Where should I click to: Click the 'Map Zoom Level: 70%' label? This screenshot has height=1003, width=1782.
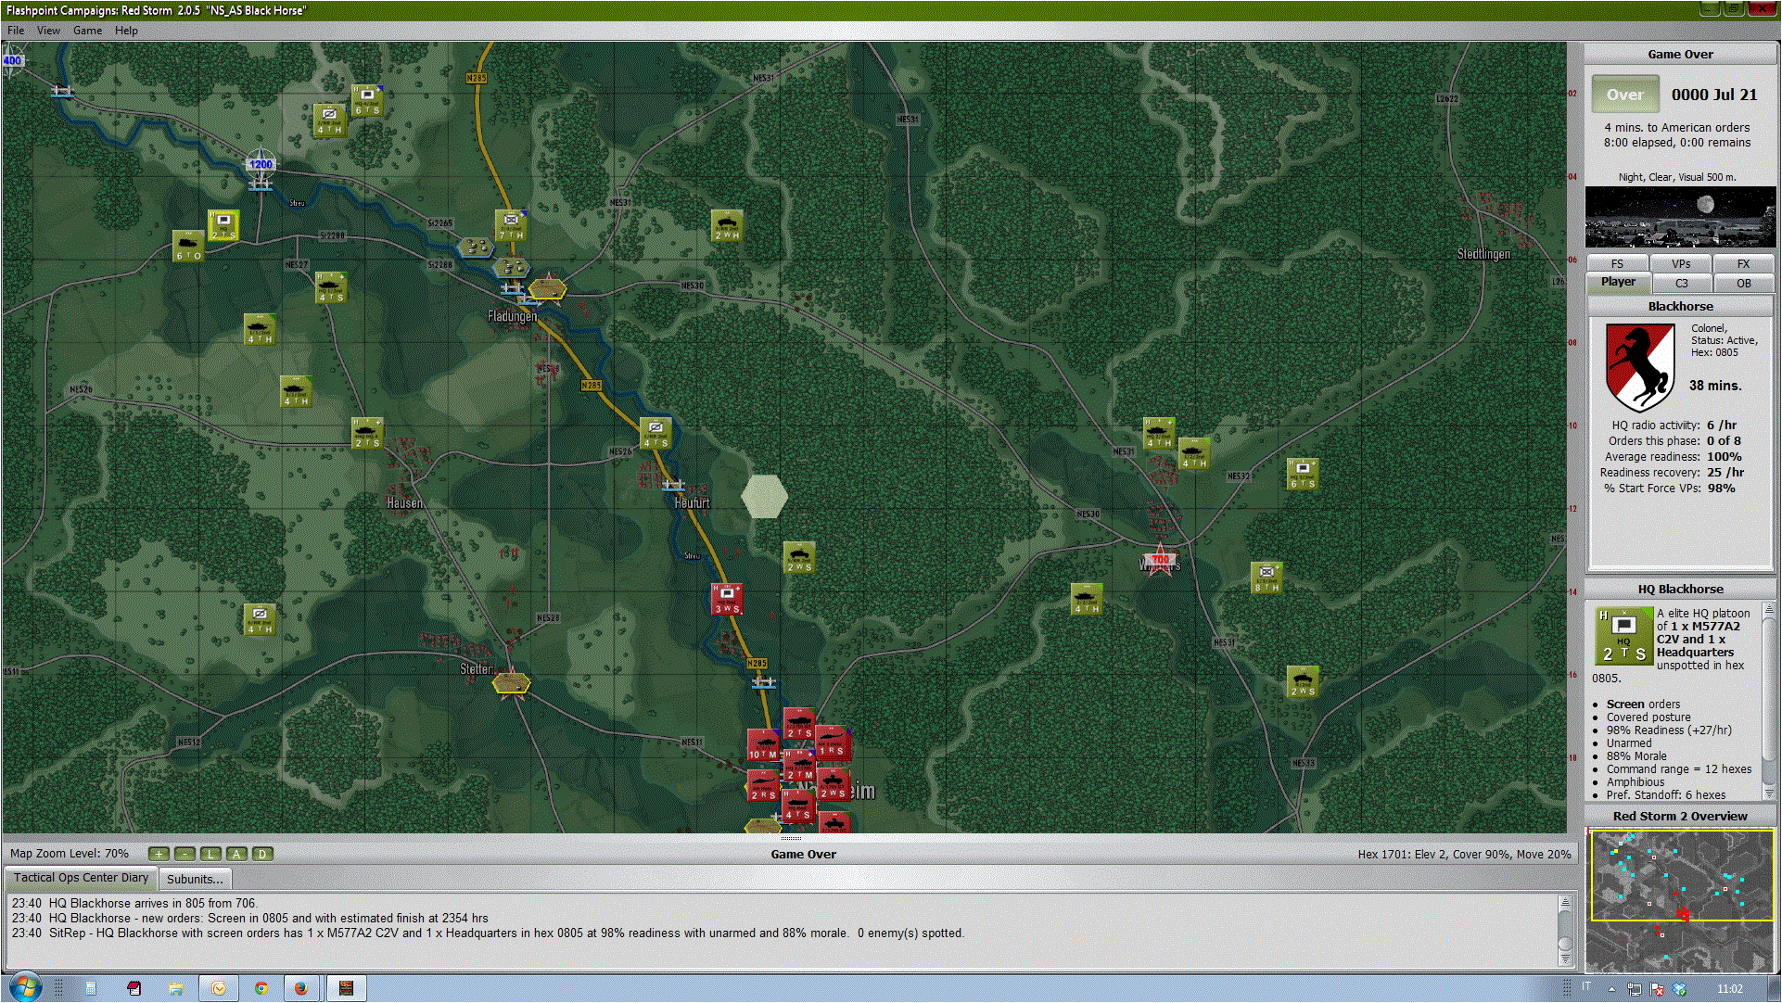[70, 854]
